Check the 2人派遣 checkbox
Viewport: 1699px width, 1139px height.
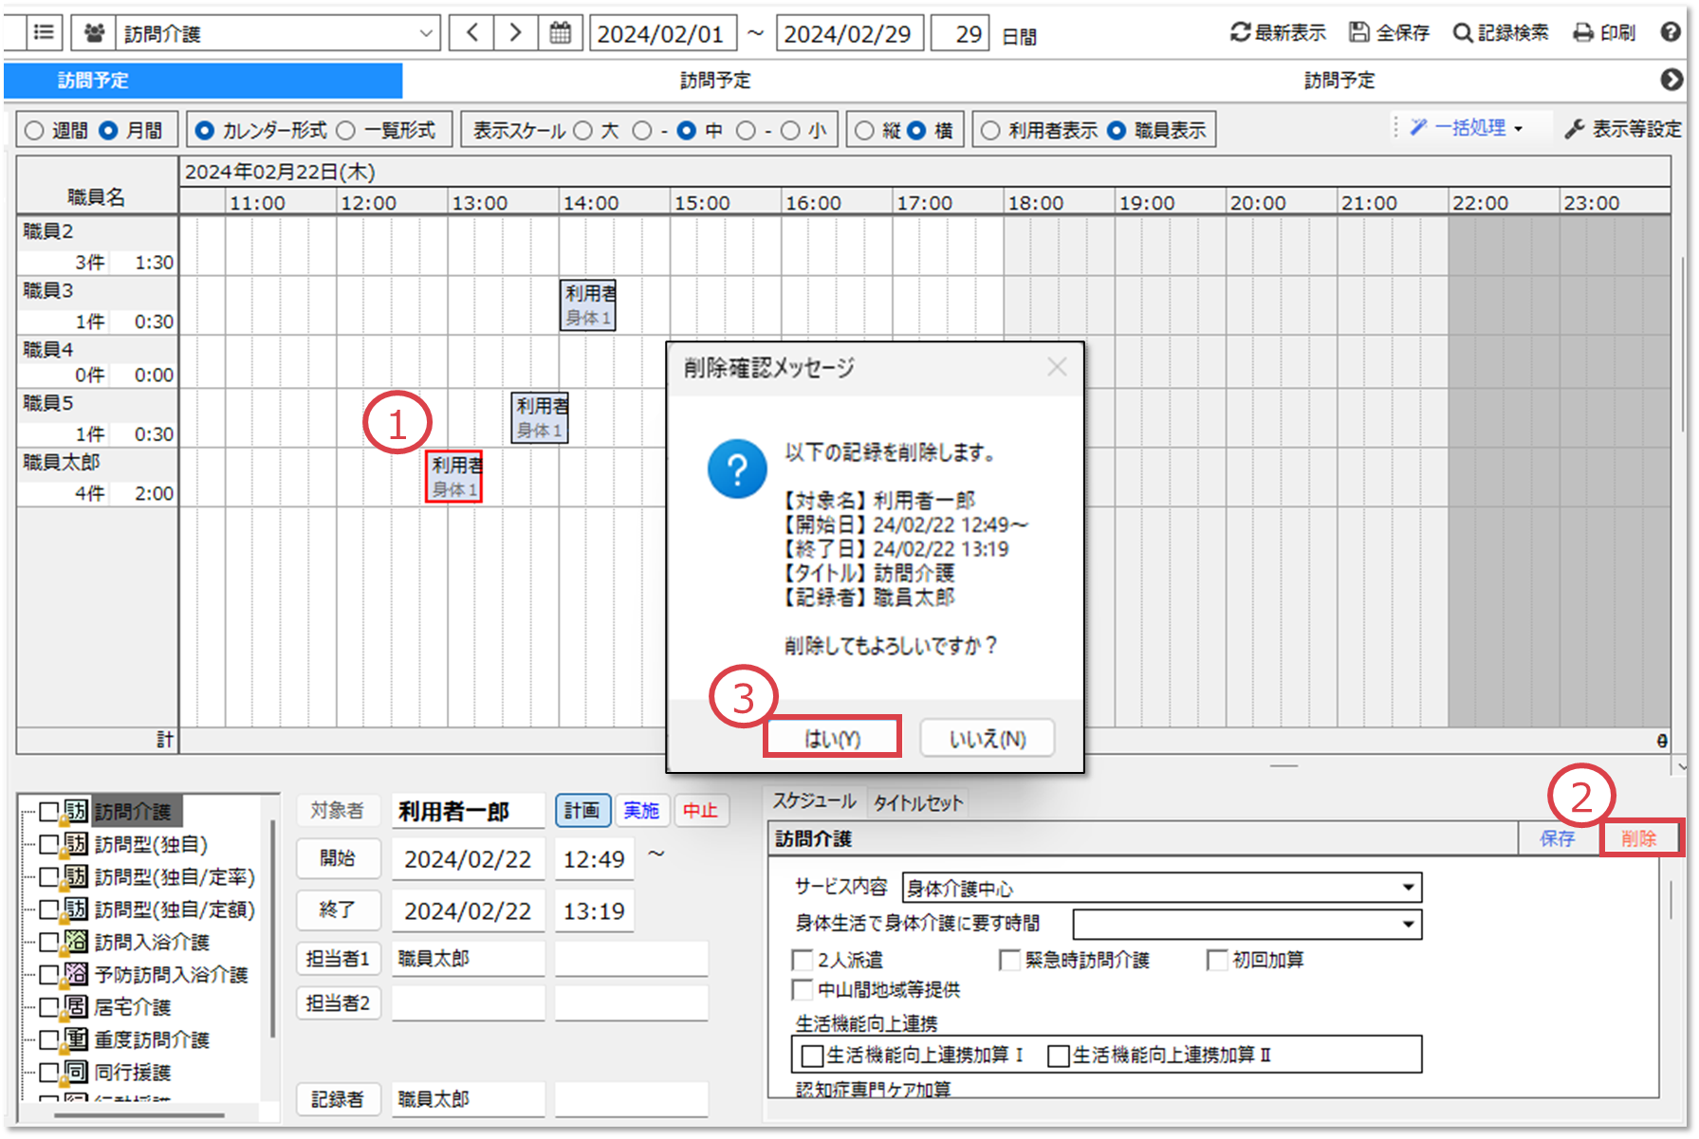click(x=803, y=960)
